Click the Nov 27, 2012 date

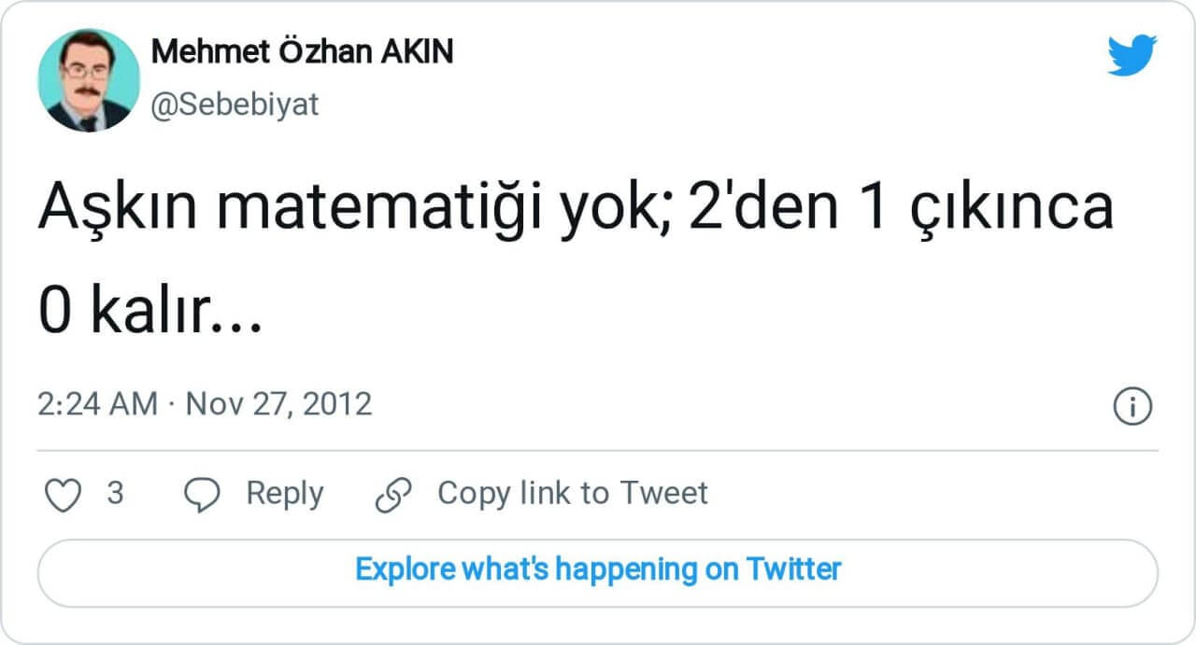tap(278, 404)
